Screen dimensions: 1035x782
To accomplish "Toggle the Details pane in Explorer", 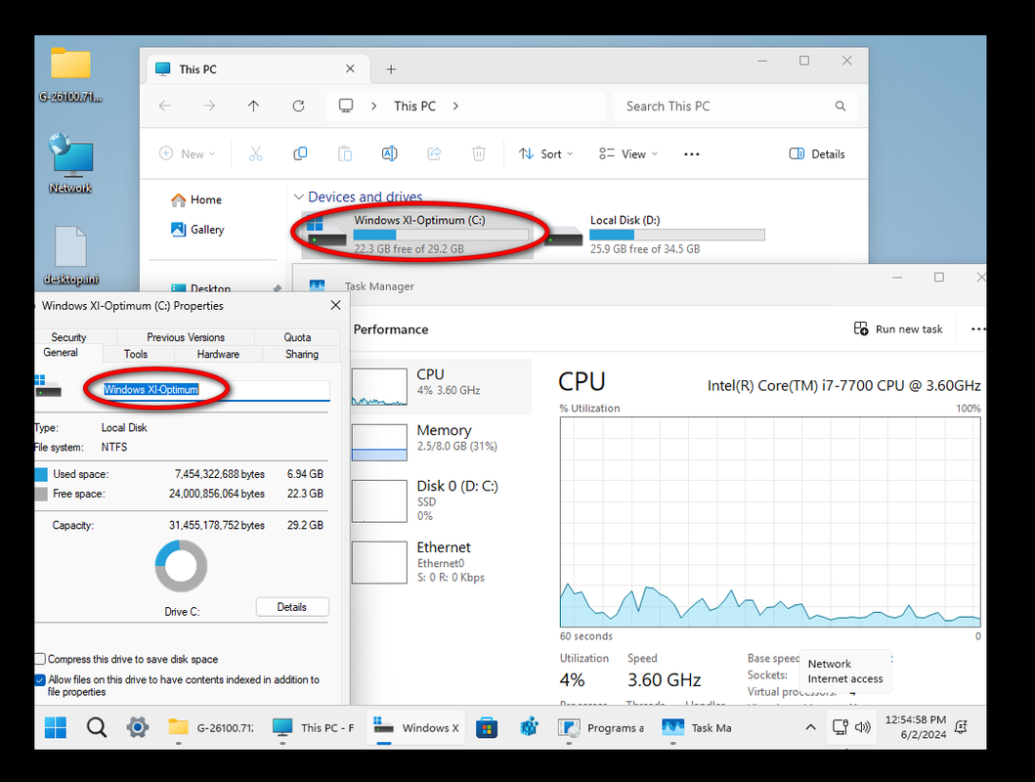I will click(x=817, y=153).
